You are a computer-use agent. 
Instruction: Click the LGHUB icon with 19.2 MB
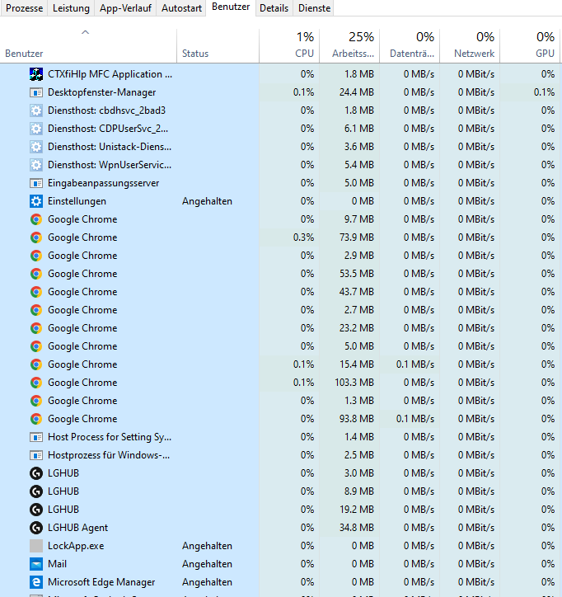[36, 510]
